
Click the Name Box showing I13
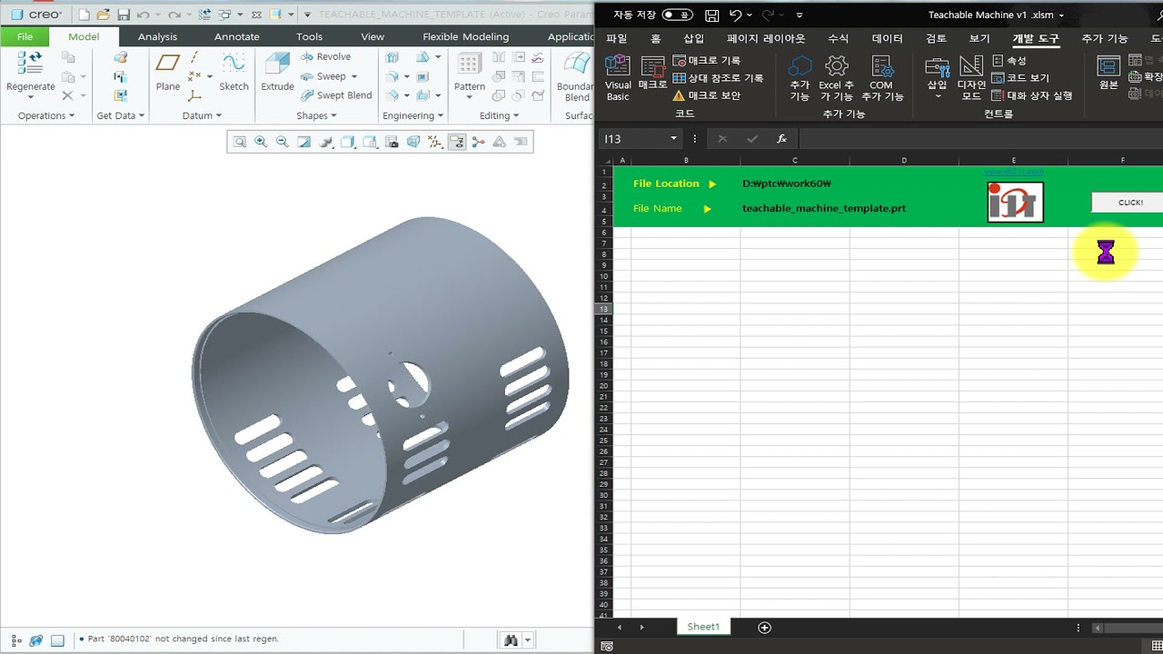point(636,139)
